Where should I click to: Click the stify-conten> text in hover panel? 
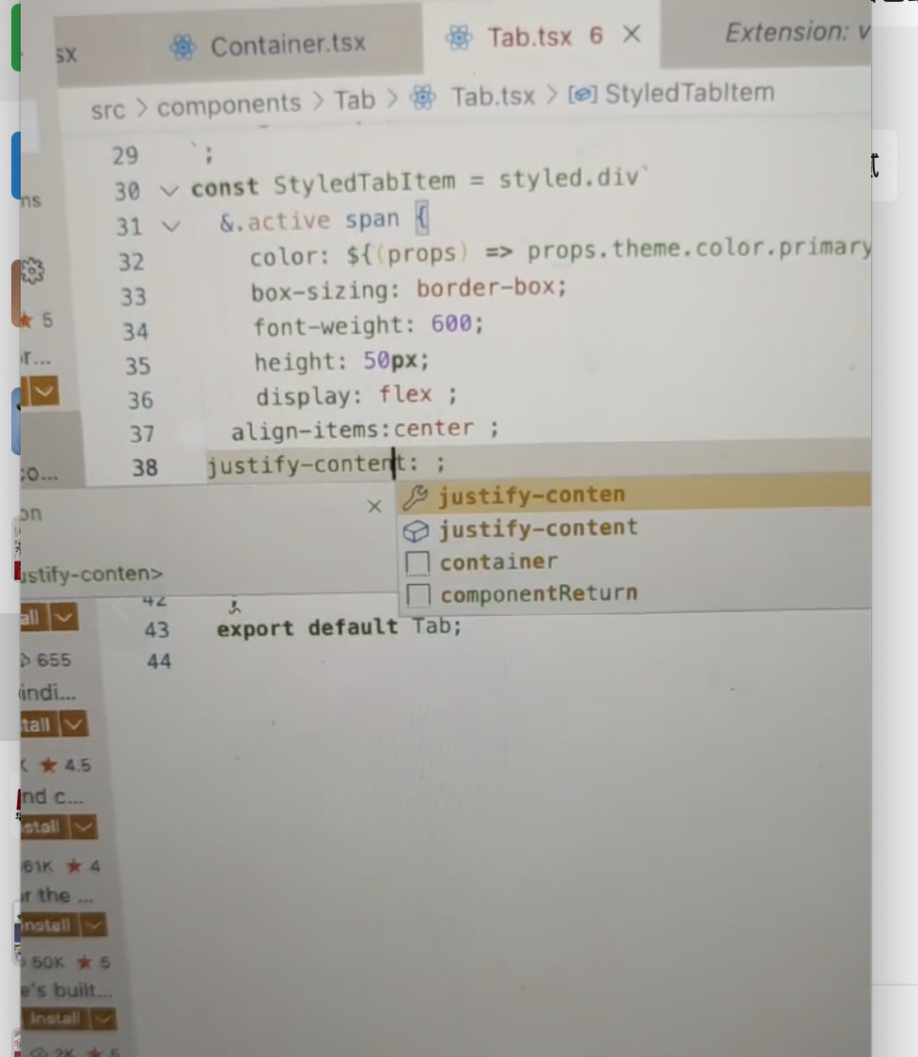pos(91,575)
